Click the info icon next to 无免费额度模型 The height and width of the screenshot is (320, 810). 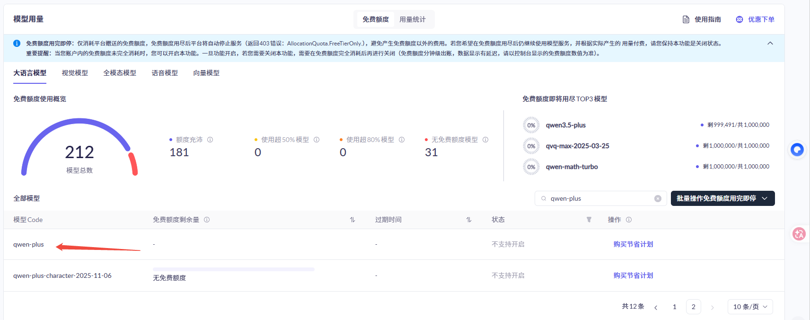485,140
